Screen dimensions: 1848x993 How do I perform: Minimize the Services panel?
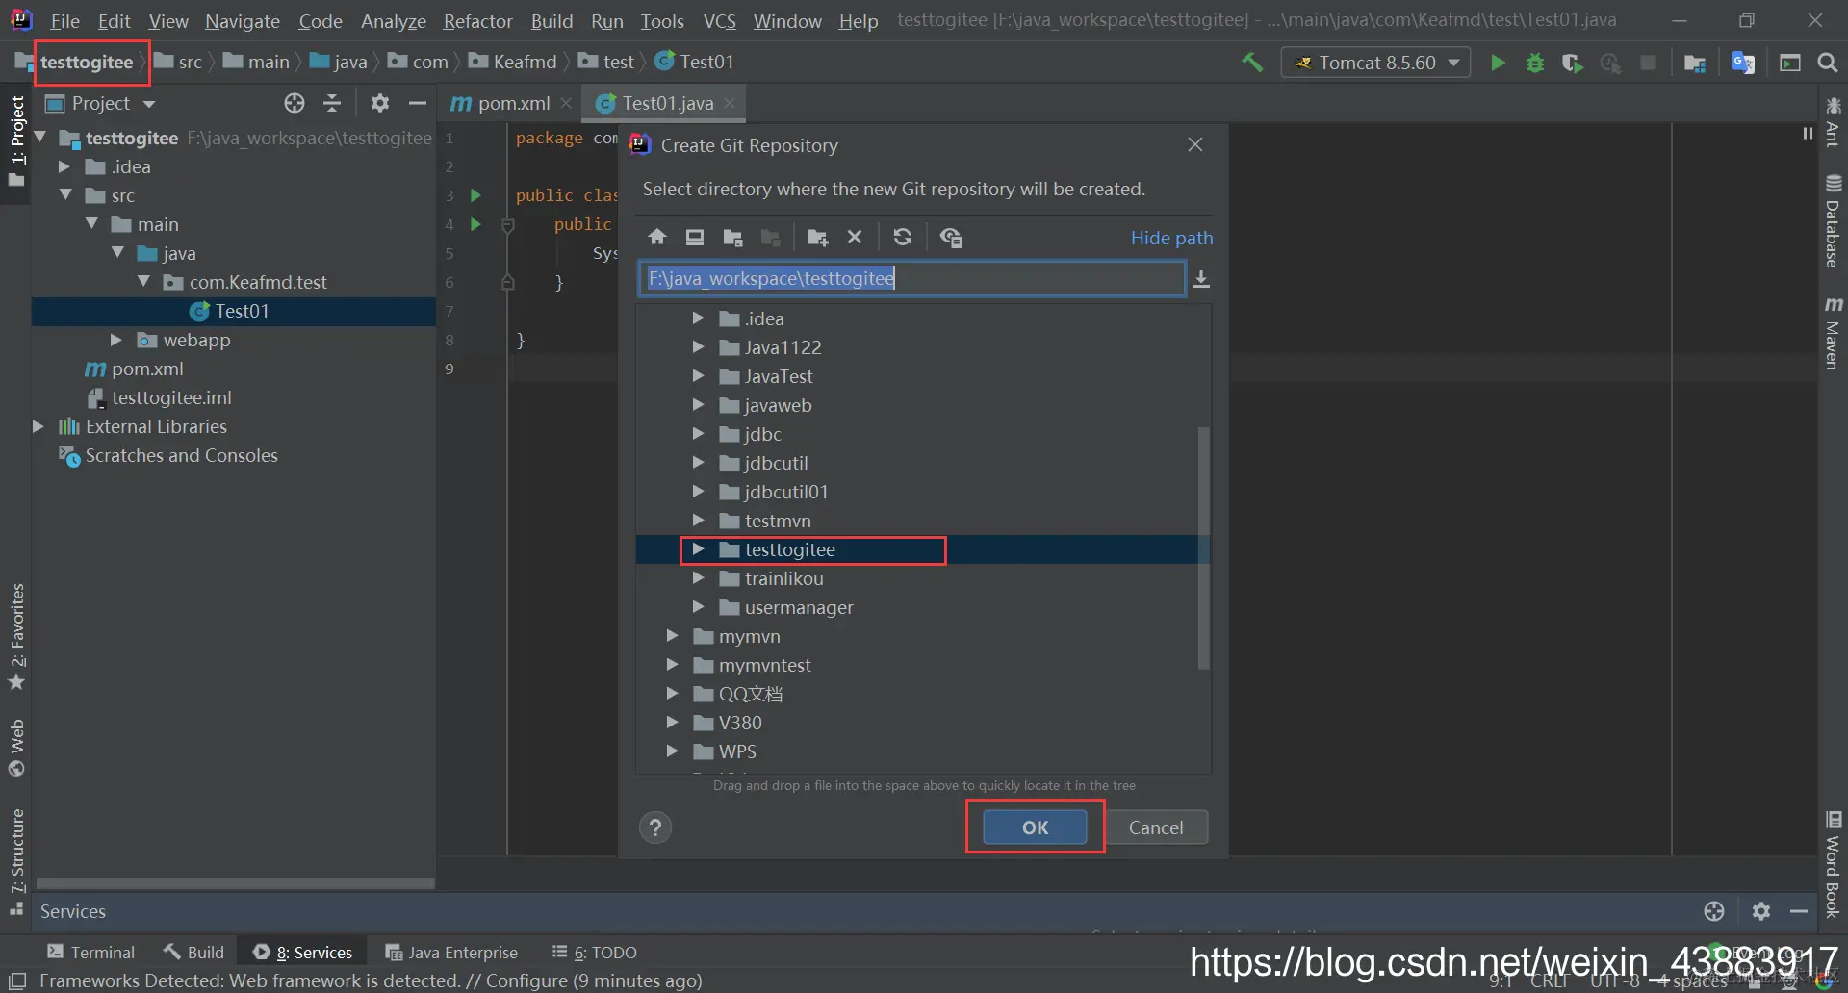point(1799,911)
